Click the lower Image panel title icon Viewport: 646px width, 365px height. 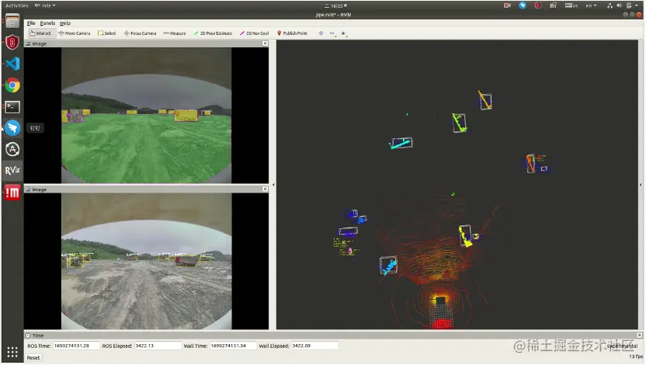(28, 189)
